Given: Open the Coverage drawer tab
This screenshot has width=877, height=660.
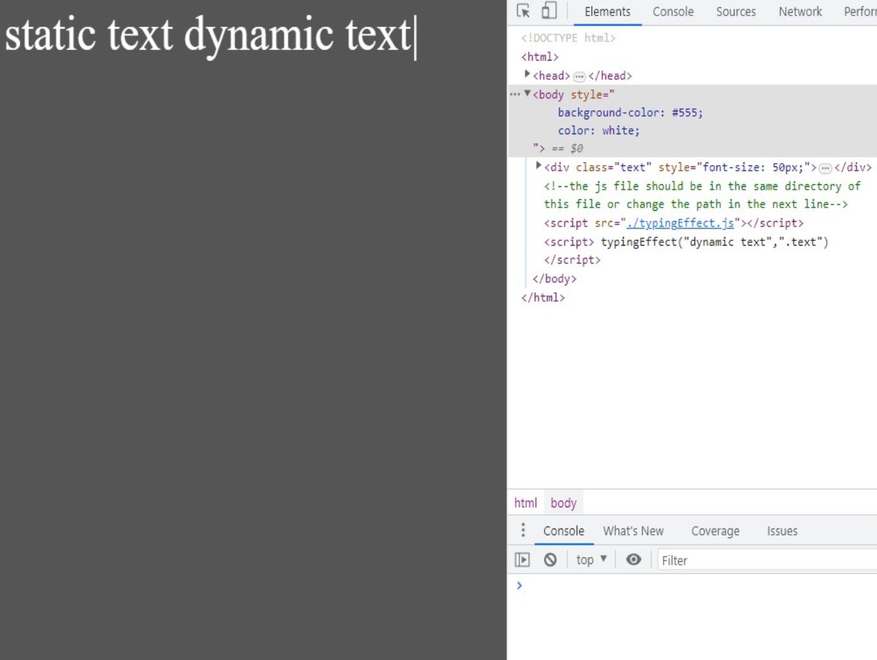Looking at the screenshot, I should tap(715, 531).
